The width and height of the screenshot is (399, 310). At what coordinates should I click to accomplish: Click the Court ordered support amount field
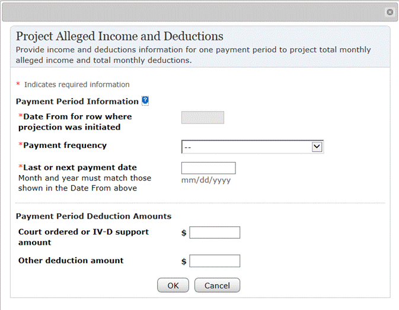[215, 233]
